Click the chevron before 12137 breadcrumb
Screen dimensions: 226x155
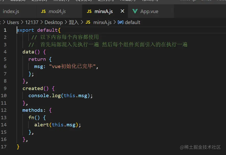pyautogui.click(x=22, y=22)
